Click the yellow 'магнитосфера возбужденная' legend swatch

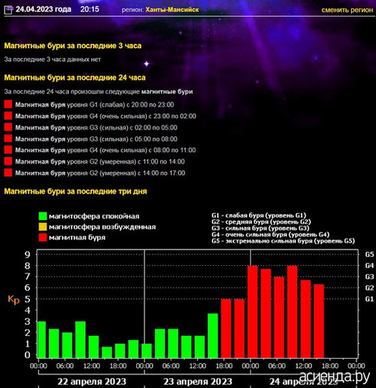(x=43, y=227)
